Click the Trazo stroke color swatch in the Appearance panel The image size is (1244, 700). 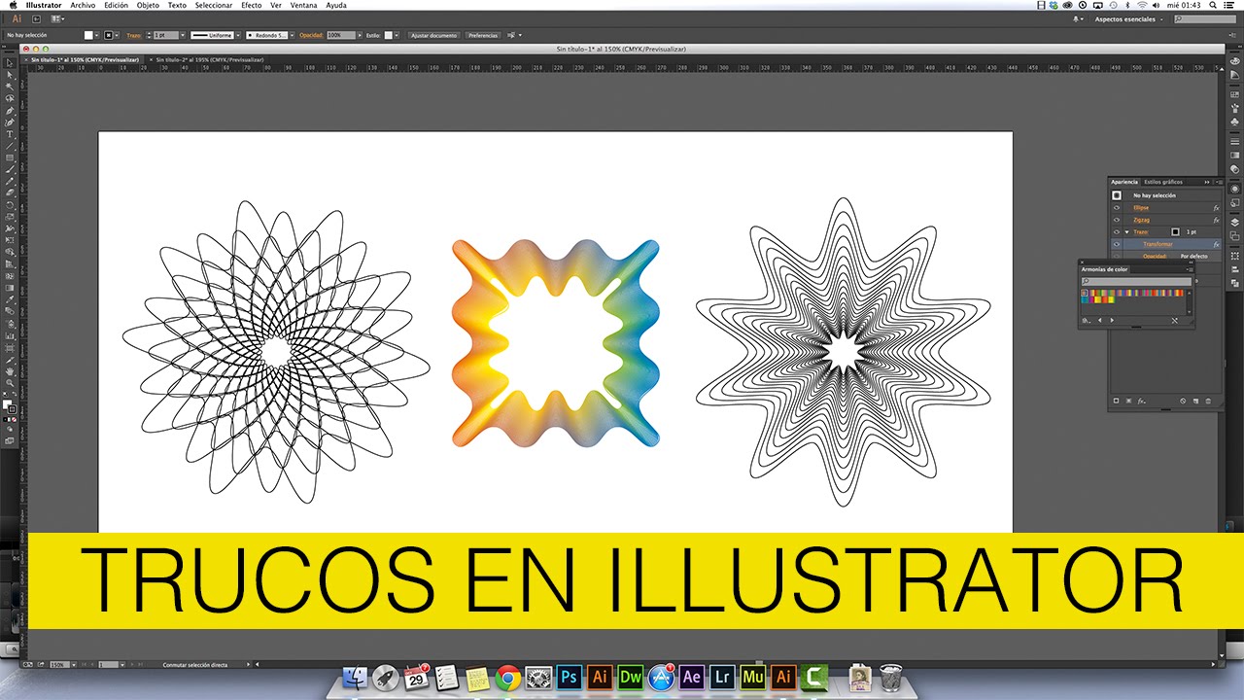[x=1175, y=232]
